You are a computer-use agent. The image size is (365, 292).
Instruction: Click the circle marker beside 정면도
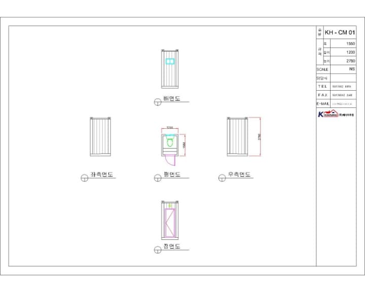click(158, 250)
